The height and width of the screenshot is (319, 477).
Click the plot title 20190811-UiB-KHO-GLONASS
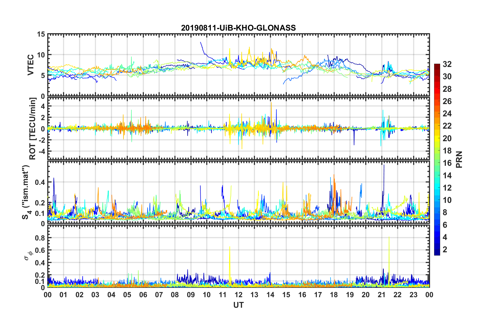238,28
